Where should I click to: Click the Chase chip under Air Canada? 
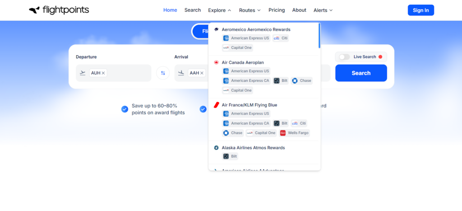[302, 80]
